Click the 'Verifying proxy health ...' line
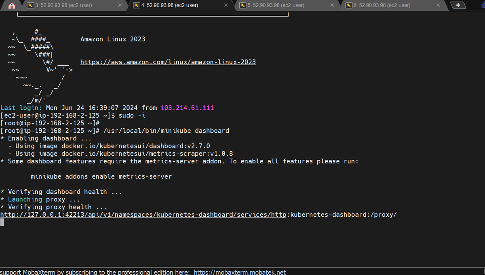The height and width of the screenshot is (275, 485). tap(53, 207)
